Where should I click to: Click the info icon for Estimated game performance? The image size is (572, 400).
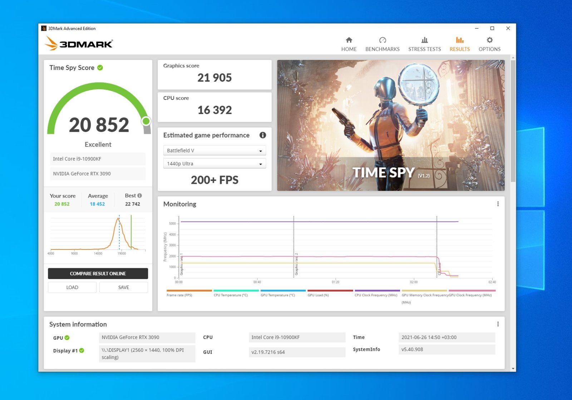263,135
